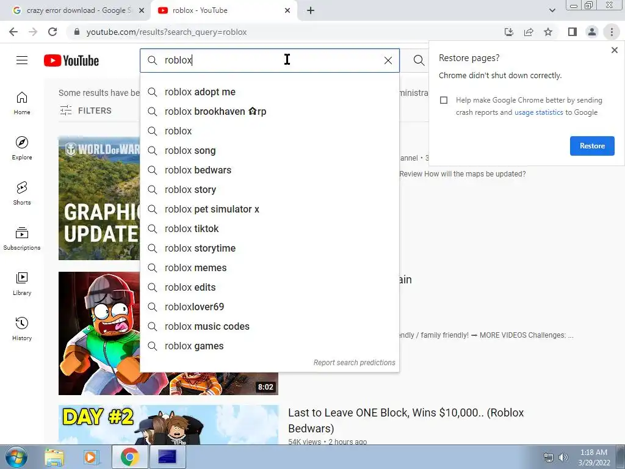Open the tab search dropdown arrow
The image size is (625, 469).
[x=552, y=10]
